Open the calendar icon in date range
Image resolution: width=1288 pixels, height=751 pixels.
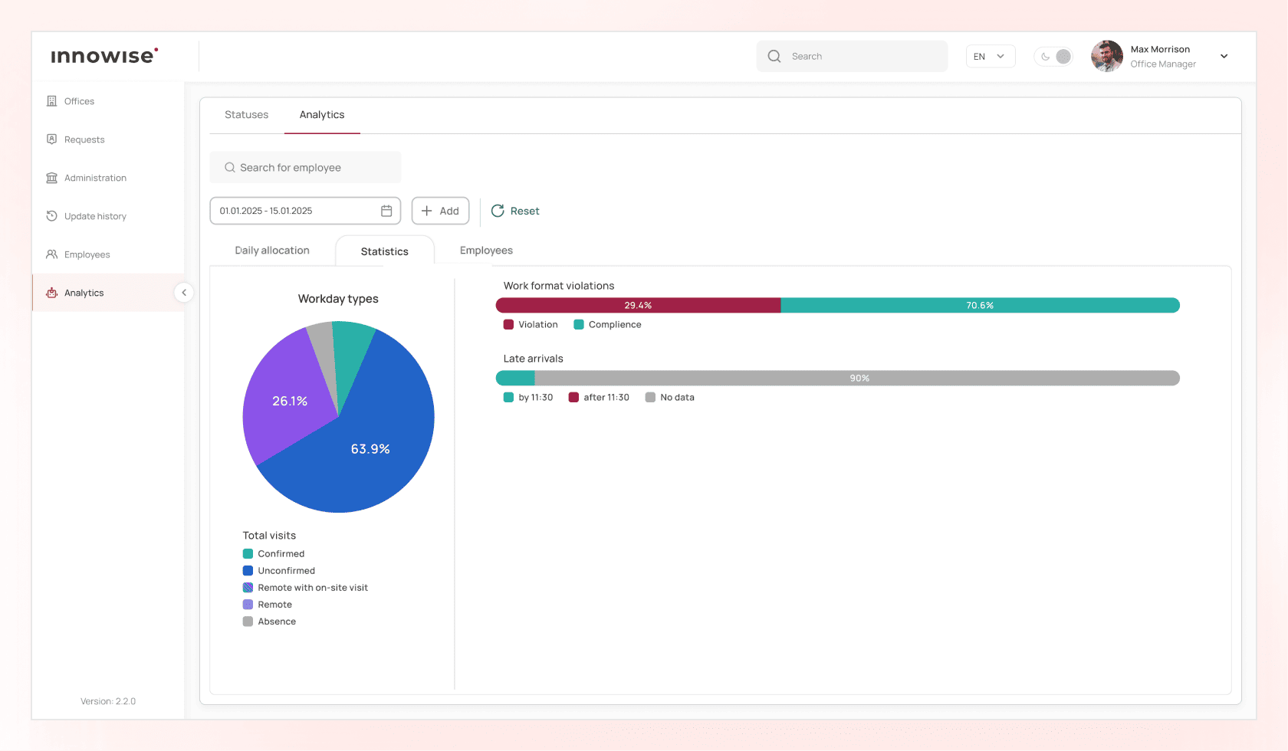click(386, 211)
